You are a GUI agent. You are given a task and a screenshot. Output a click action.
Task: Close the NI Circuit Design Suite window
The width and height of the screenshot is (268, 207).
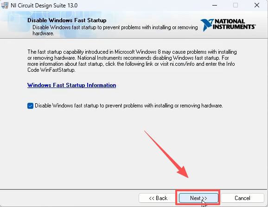257,5
